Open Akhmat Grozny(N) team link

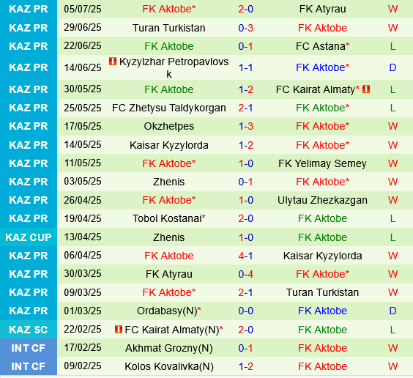coord(169,348)
